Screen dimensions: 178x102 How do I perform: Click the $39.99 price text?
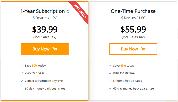[45, 30]
